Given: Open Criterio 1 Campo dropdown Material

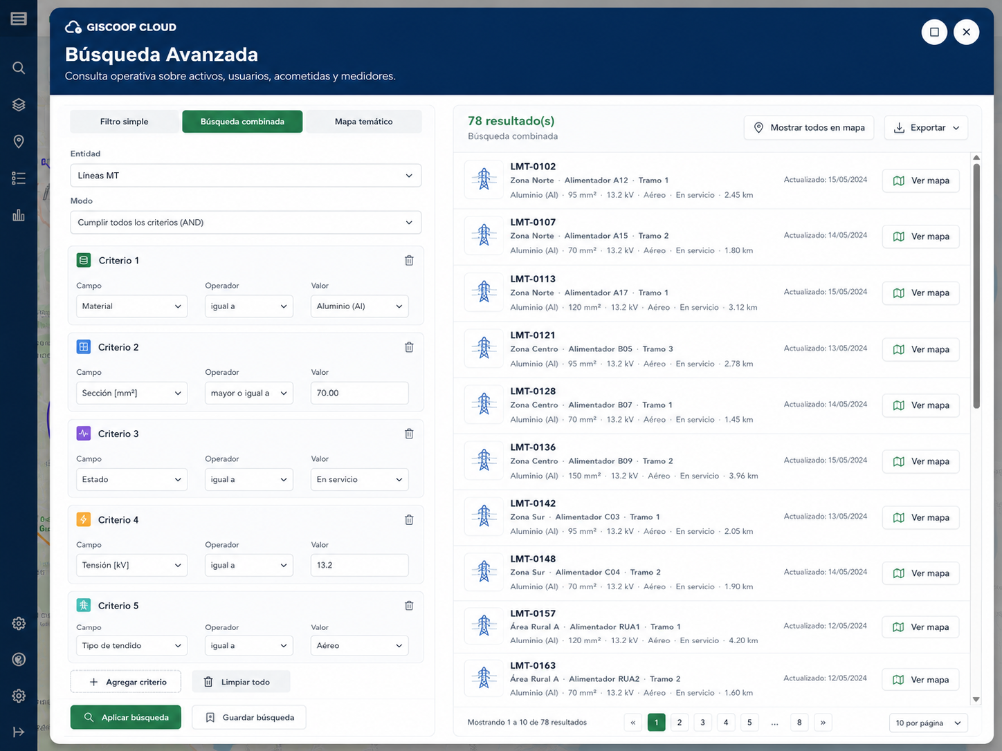Looking at the screenshot, I should (131, 306).
